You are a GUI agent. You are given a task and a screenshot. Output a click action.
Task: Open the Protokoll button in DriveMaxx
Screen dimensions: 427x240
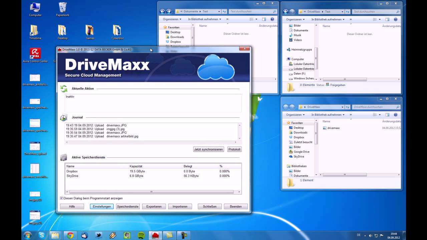234,149
